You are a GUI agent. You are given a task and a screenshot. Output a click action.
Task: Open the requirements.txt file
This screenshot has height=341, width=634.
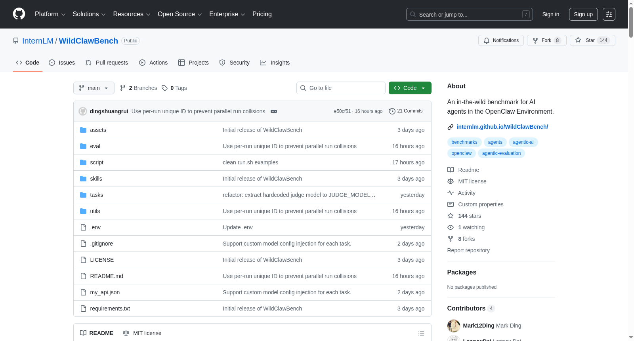[x=110, y=309]
